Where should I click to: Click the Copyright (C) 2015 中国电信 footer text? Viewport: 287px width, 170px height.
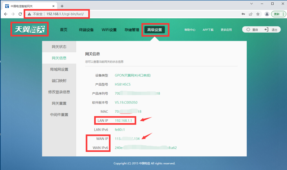(145, 163)
